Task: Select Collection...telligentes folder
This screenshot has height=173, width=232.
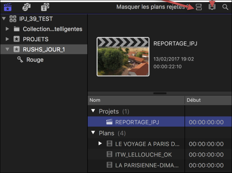Action: [x=53, y=29]
